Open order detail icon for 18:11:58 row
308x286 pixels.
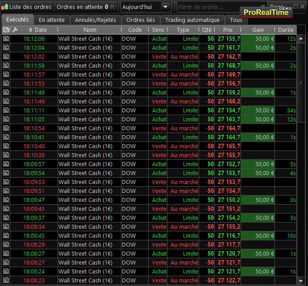[6, 65]
